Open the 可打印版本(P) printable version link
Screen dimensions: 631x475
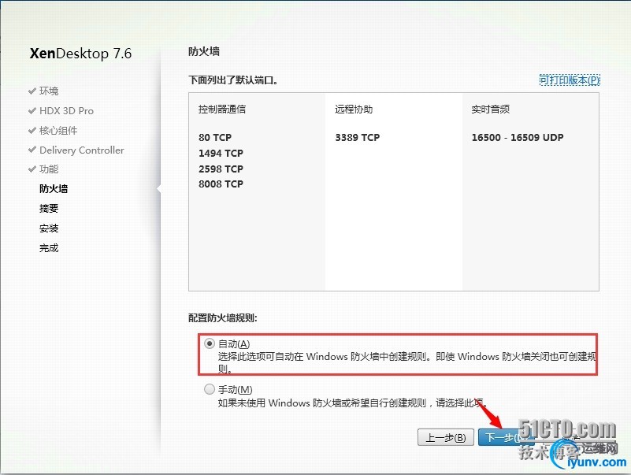[569, 80]
